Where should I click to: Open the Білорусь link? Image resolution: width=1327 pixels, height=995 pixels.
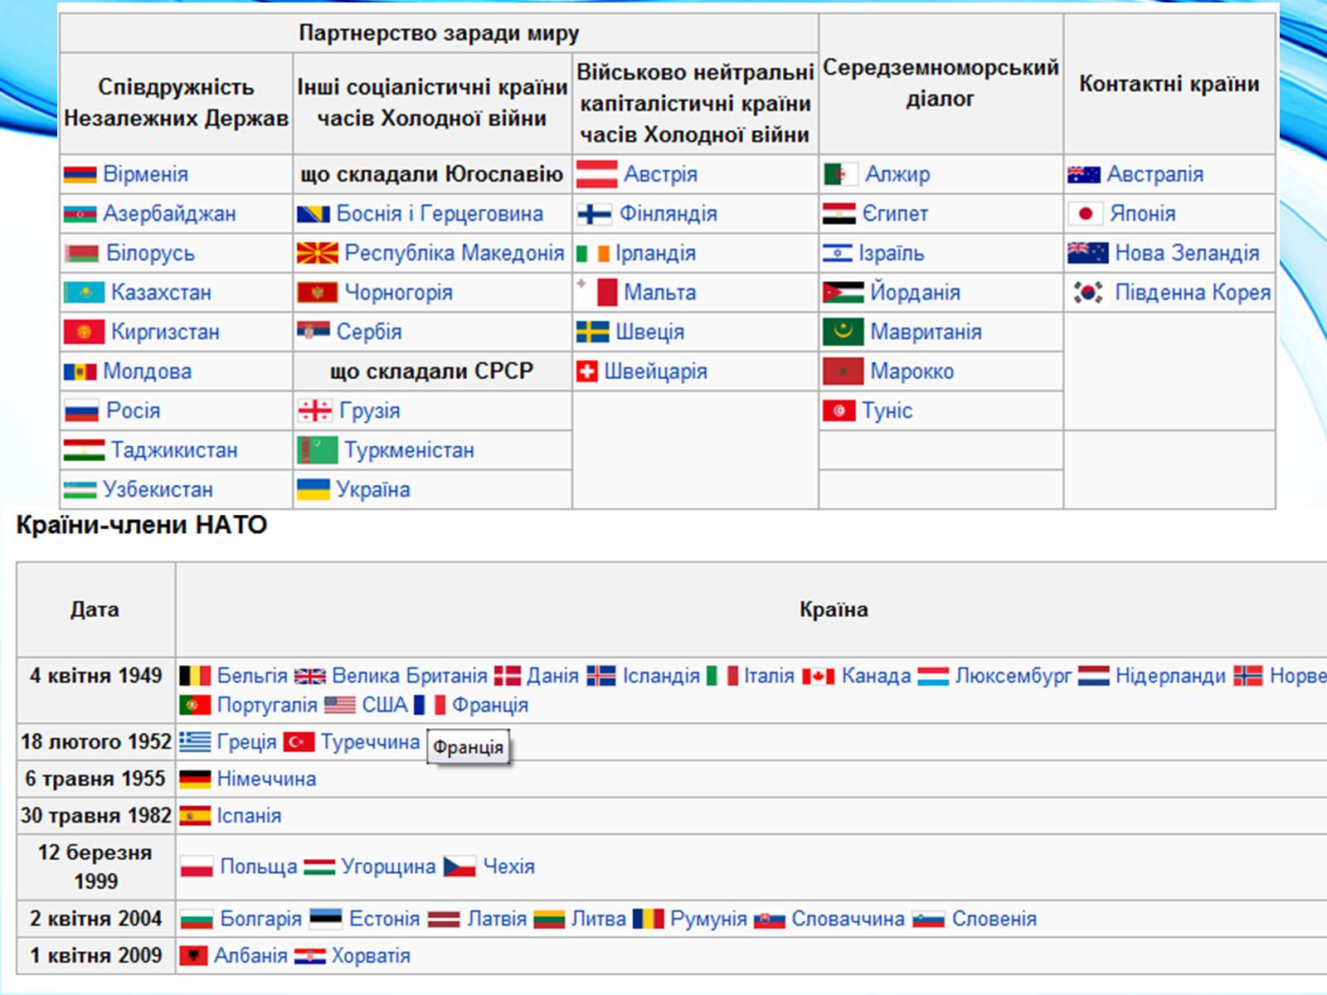click(150, 253)
